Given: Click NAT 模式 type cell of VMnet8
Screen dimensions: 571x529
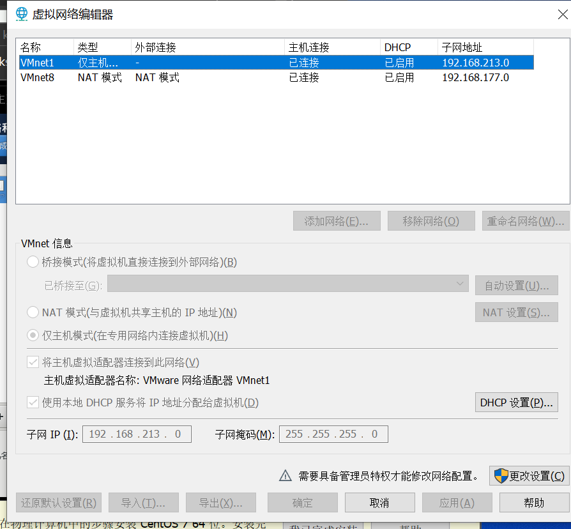Looking at the screenshot, I should coord(100,77).
